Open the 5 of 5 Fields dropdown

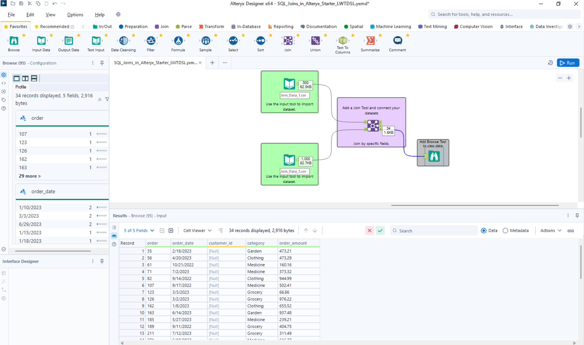[139, 231]
